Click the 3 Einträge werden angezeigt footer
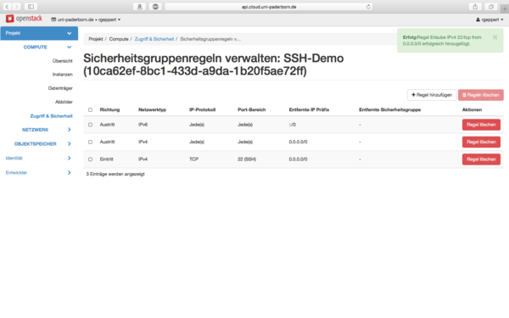The image size is (509, 318). pos(115,174)
